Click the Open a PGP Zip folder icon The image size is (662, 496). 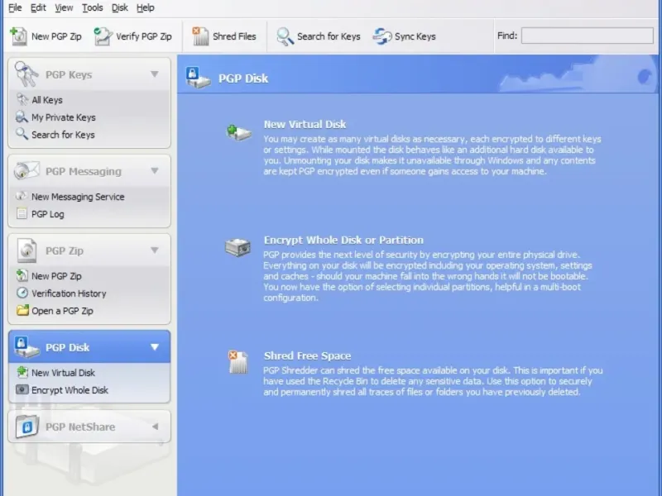click(x=22, y=310)
